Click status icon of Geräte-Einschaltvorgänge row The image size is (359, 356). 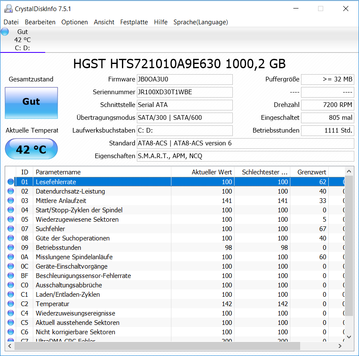click(x=11, y=266)
